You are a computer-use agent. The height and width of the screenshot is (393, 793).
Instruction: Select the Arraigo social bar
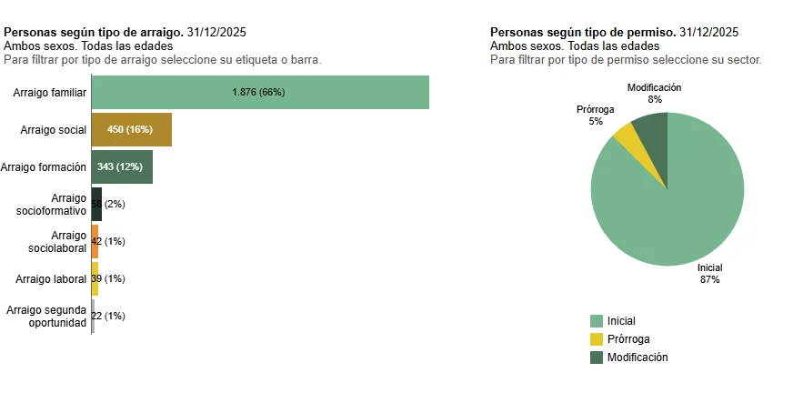pos(131,130)
